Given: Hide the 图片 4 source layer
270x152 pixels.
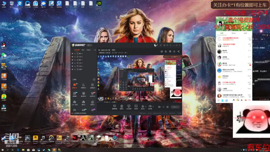Looking at the screenshot, I should pyautogui.click(x=72, y=54).
